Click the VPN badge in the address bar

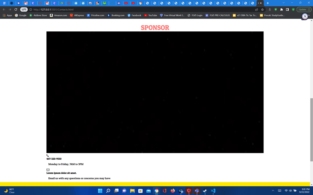coord(24,9)
